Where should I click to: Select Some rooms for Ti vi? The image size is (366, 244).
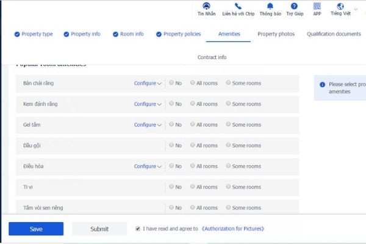(x=228, y=186)
